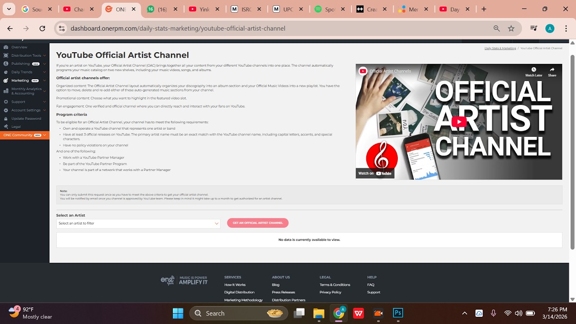The image size is (576, 324).
Task: Switch to the UPC browser tab
Action: coord(288,9)
